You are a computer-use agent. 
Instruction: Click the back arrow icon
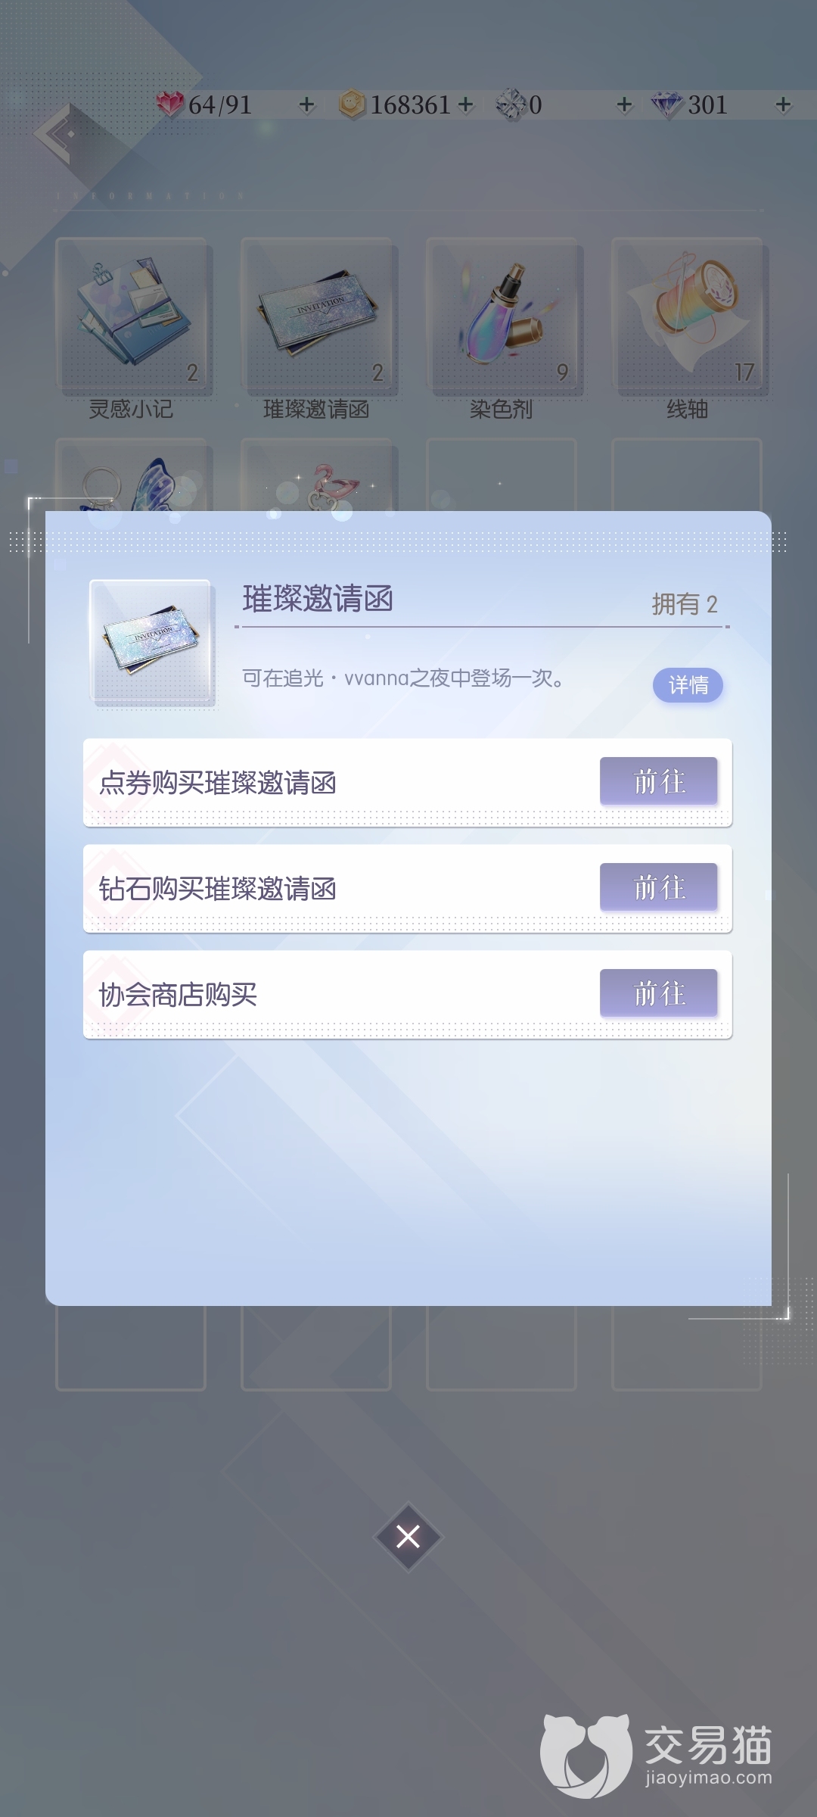pyautogui.click(x=59, y=133)
